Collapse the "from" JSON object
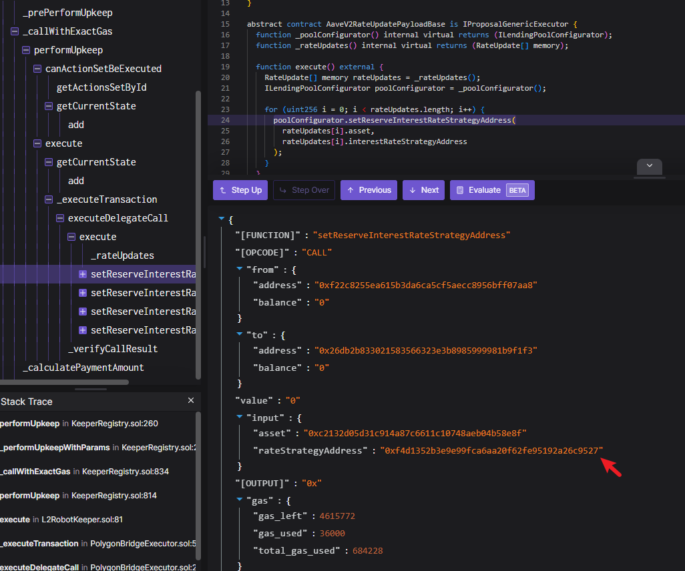The width and height of the screenshot is (685, 571). 240,268
